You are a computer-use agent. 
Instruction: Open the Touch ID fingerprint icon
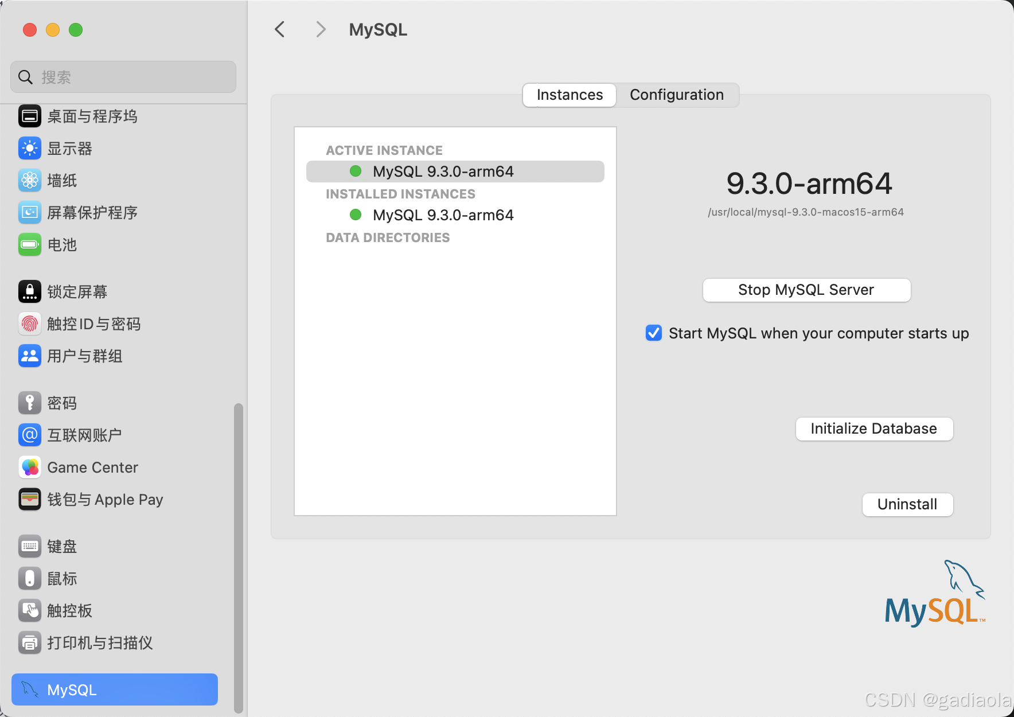[30, 324]
